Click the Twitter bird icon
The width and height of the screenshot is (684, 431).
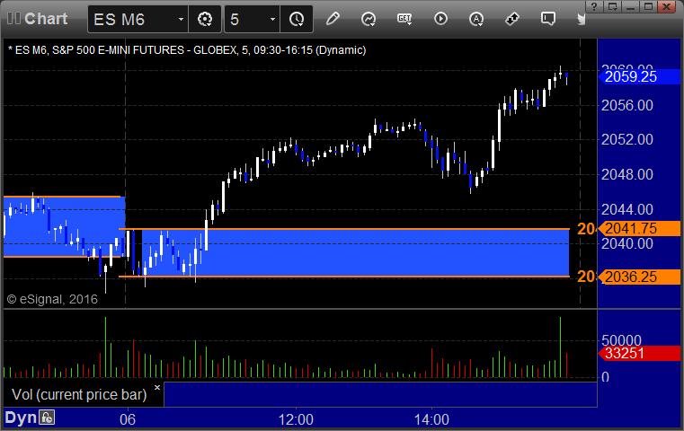coord(581,19)
